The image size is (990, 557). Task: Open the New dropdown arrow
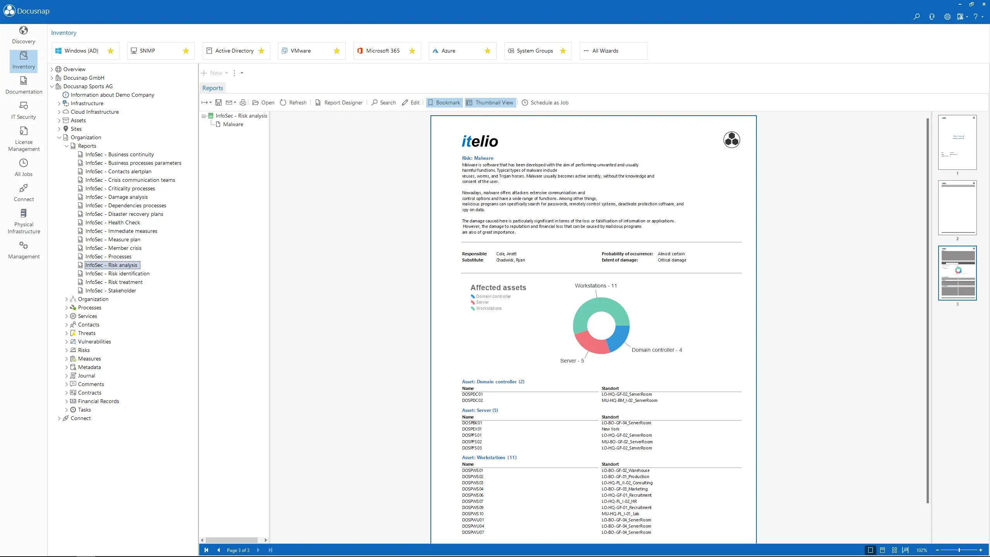click(x=226, y=73)
